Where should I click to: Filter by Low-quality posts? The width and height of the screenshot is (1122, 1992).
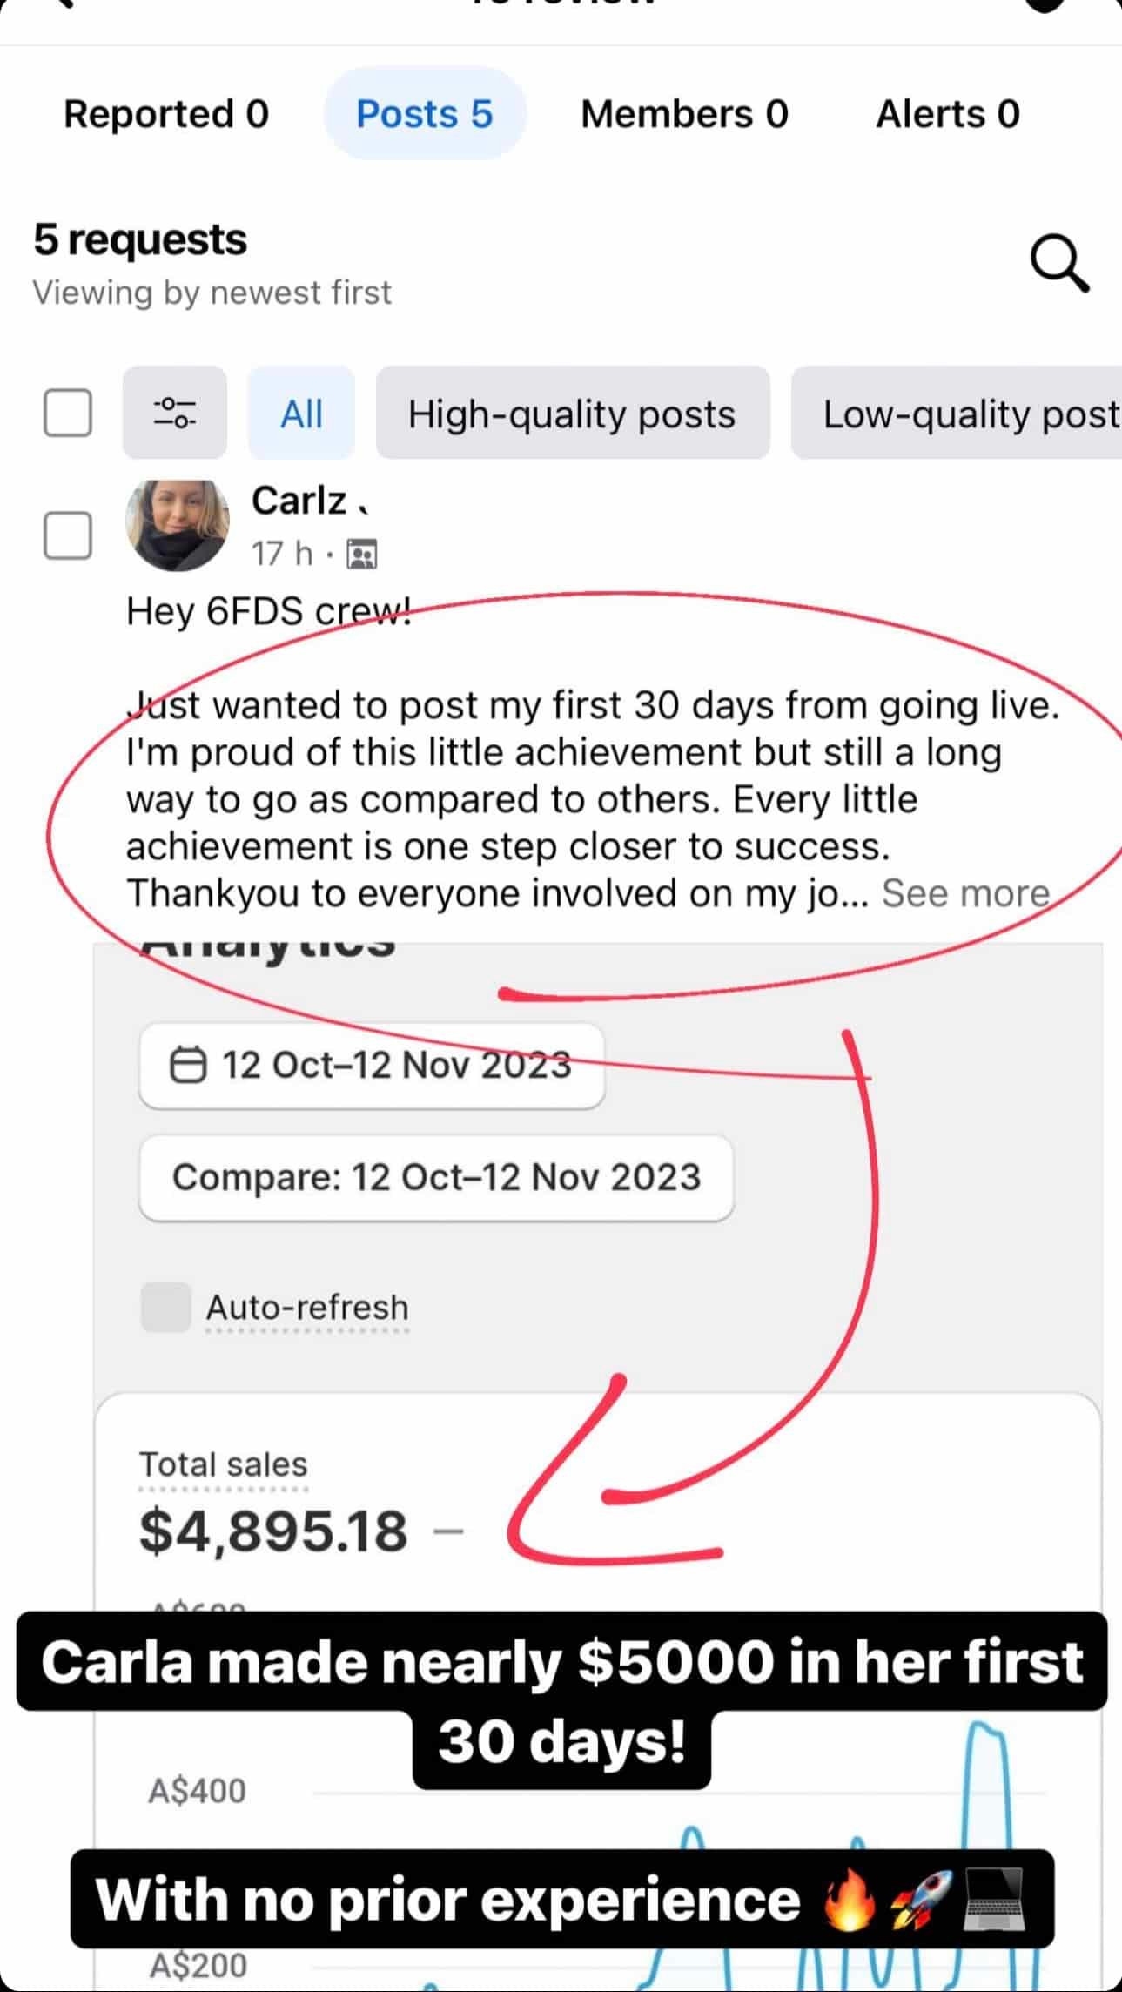966,414
